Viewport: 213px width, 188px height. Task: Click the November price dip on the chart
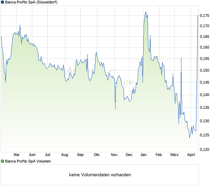[x=115, y=109]
